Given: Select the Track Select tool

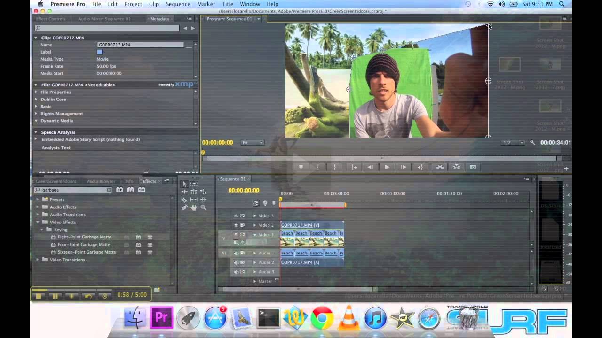Looking at the screenshot, I should 194,184.
